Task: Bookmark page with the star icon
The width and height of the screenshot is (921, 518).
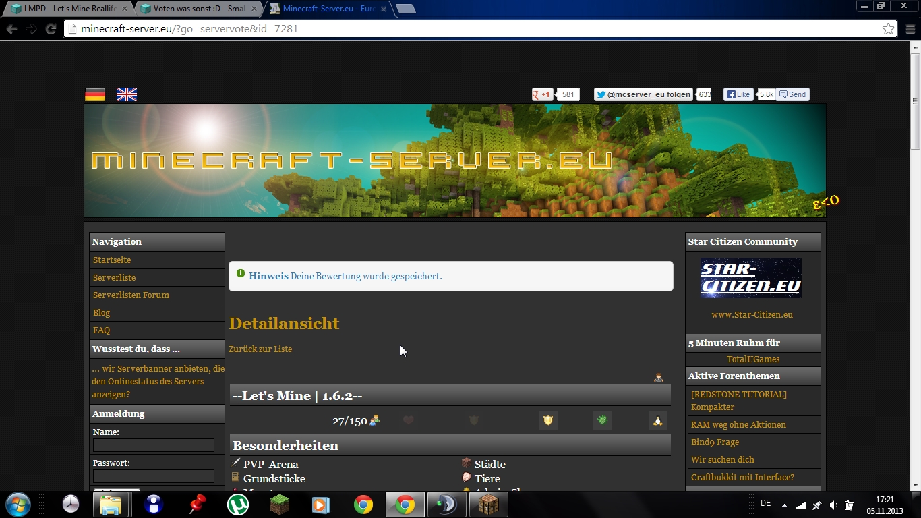Action: (888, 29)
